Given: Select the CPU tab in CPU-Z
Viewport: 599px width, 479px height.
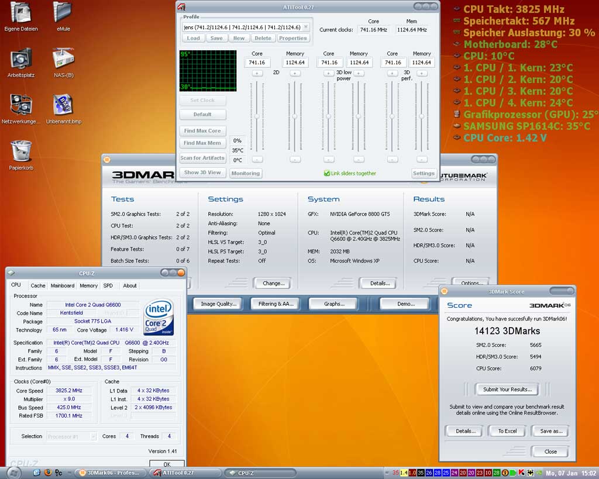Looking at the screenshot, I should tap(16, 285).
